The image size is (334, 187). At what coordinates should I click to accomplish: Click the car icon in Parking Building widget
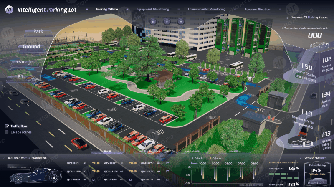tap(318, 181)
